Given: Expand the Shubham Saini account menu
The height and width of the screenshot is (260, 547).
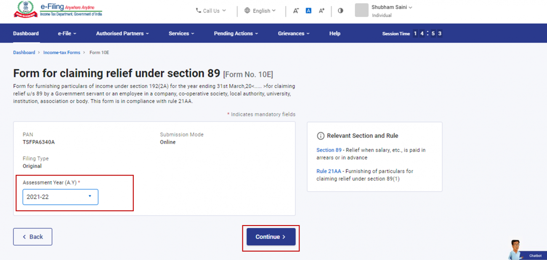Looking at the screenshot, I should 391,8.
